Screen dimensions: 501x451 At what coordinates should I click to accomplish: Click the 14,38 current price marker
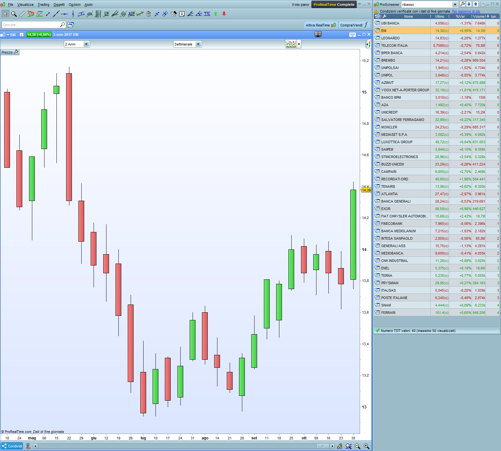pyautogui.click(x=366, y=190)
